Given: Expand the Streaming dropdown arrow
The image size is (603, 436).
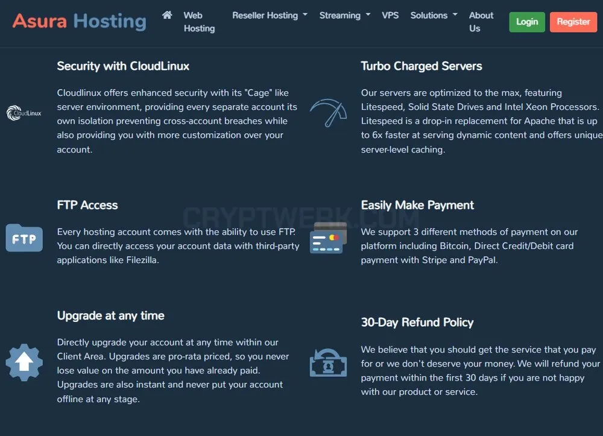Looking at the screenshot, I should (368, 14).
